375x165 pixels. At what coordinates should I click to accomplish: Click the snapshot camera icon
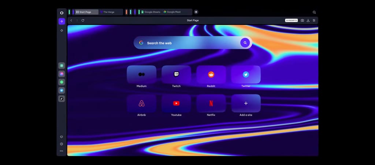click(x=302, y=21)
